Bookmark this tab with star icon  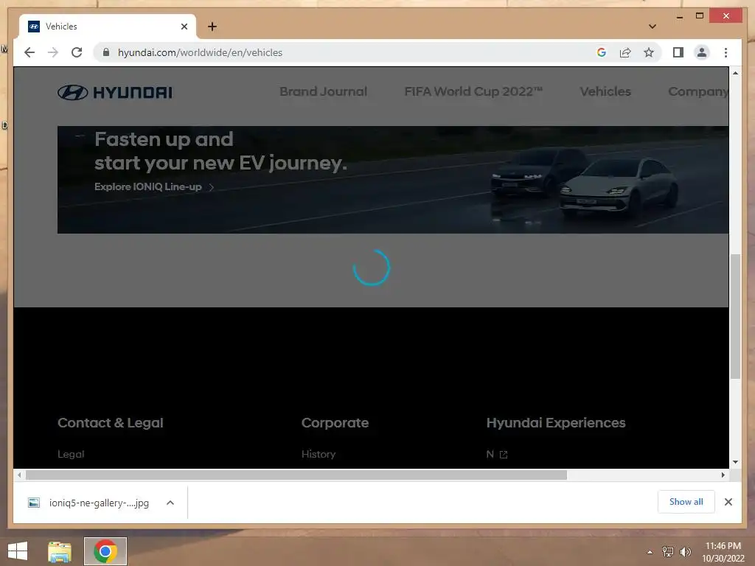pos(649,52)
